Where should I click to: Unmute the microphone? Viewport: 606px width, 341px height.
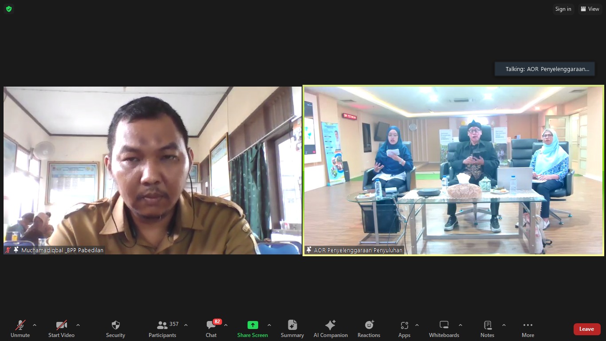point(20,329)
